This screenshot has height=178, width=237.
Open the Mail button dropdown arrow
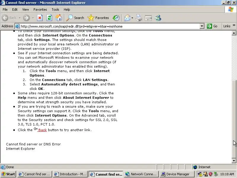click(x=132, y=18)
